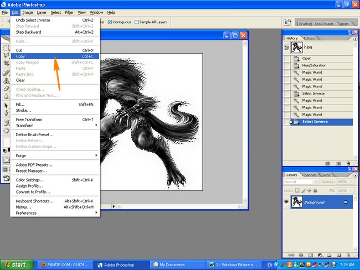Create new document from current state in History

point(327,164)
